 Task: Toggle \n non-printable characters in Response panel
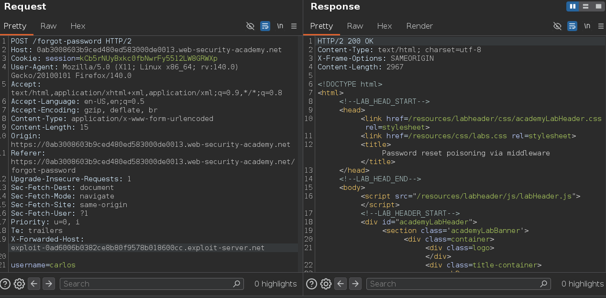(587, 26)
